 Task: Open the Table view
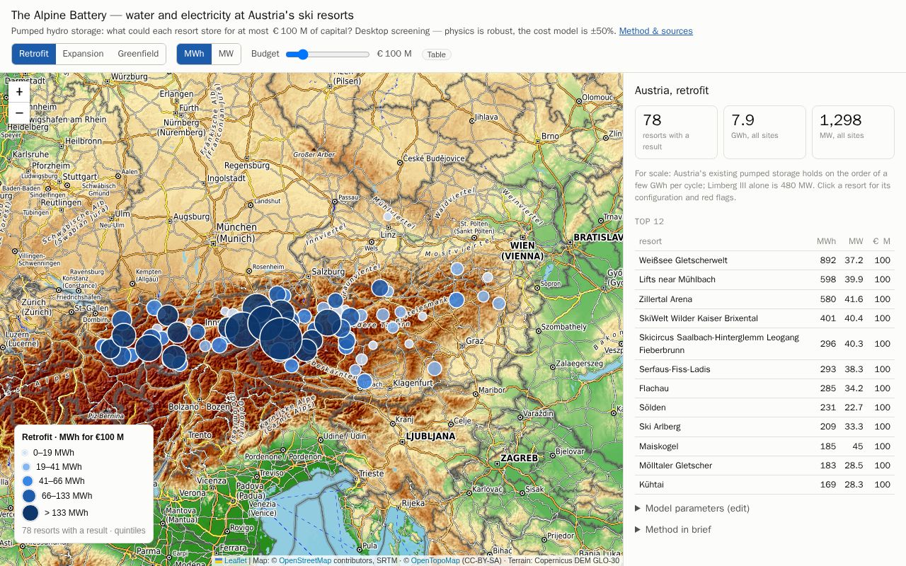pyautogui.click(x=437, y=54)
